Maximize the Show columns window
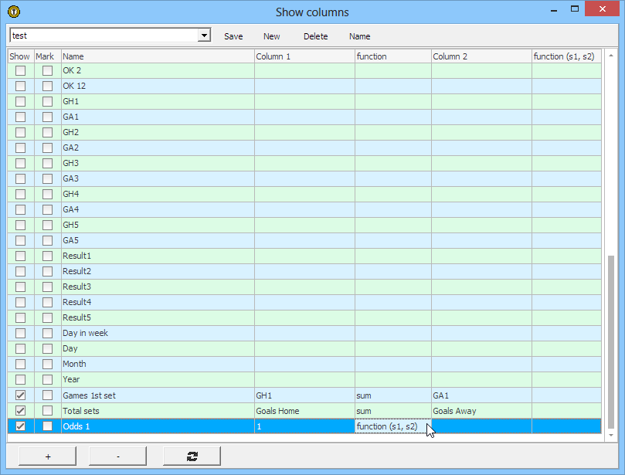 tap(572, 11)
